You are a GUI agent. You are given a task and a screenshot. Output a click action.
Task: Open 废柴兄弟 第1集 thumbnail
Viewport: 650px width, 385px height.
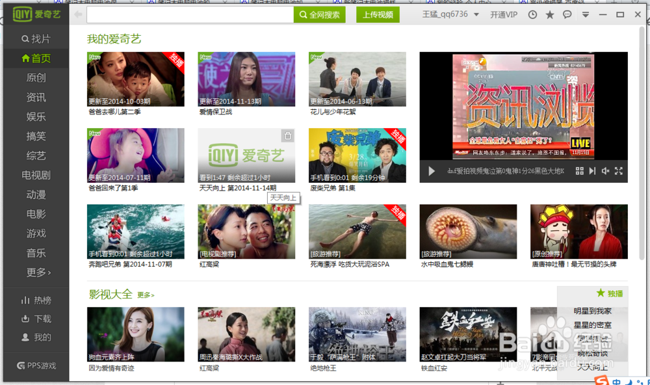pos(357,155)
